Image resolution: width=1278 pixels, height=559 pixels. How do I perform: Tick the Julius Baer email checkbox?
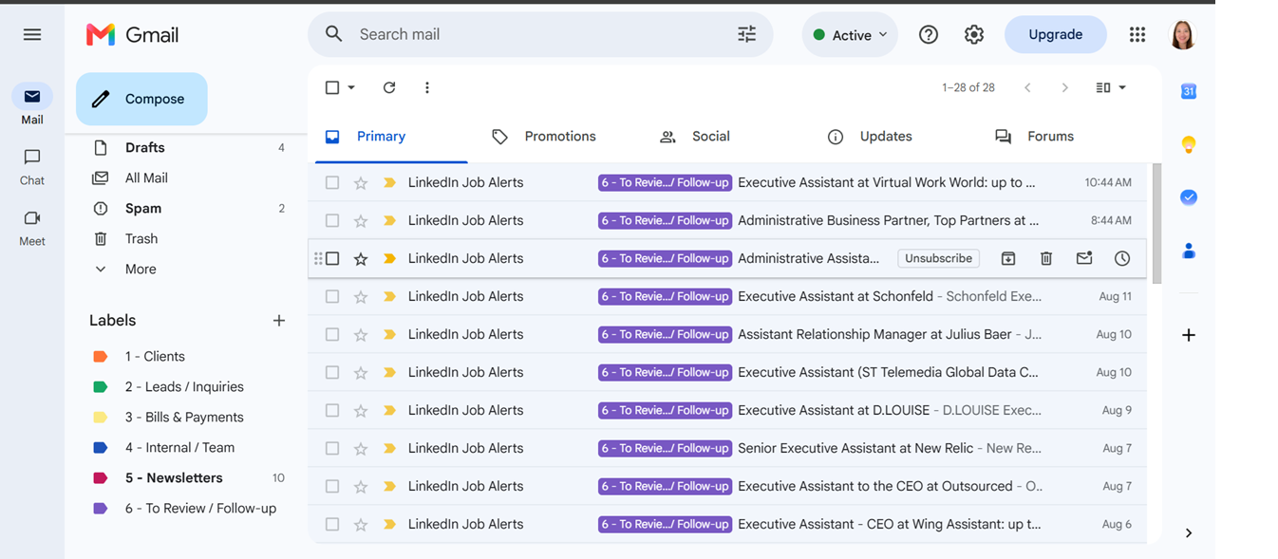[x=332, y=334]
